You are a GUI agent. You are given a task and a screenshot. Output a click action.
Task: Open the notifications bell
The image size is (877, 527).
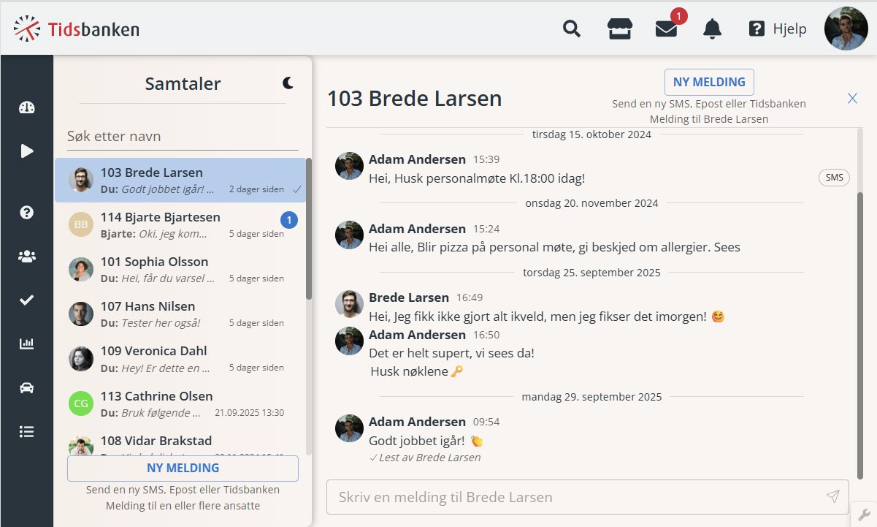[712, 29]
